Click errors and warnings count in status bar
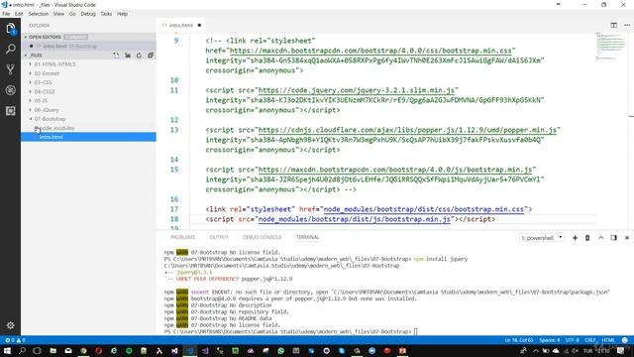The width and height of the screenshot is (634, 357). tap(16, 340)
